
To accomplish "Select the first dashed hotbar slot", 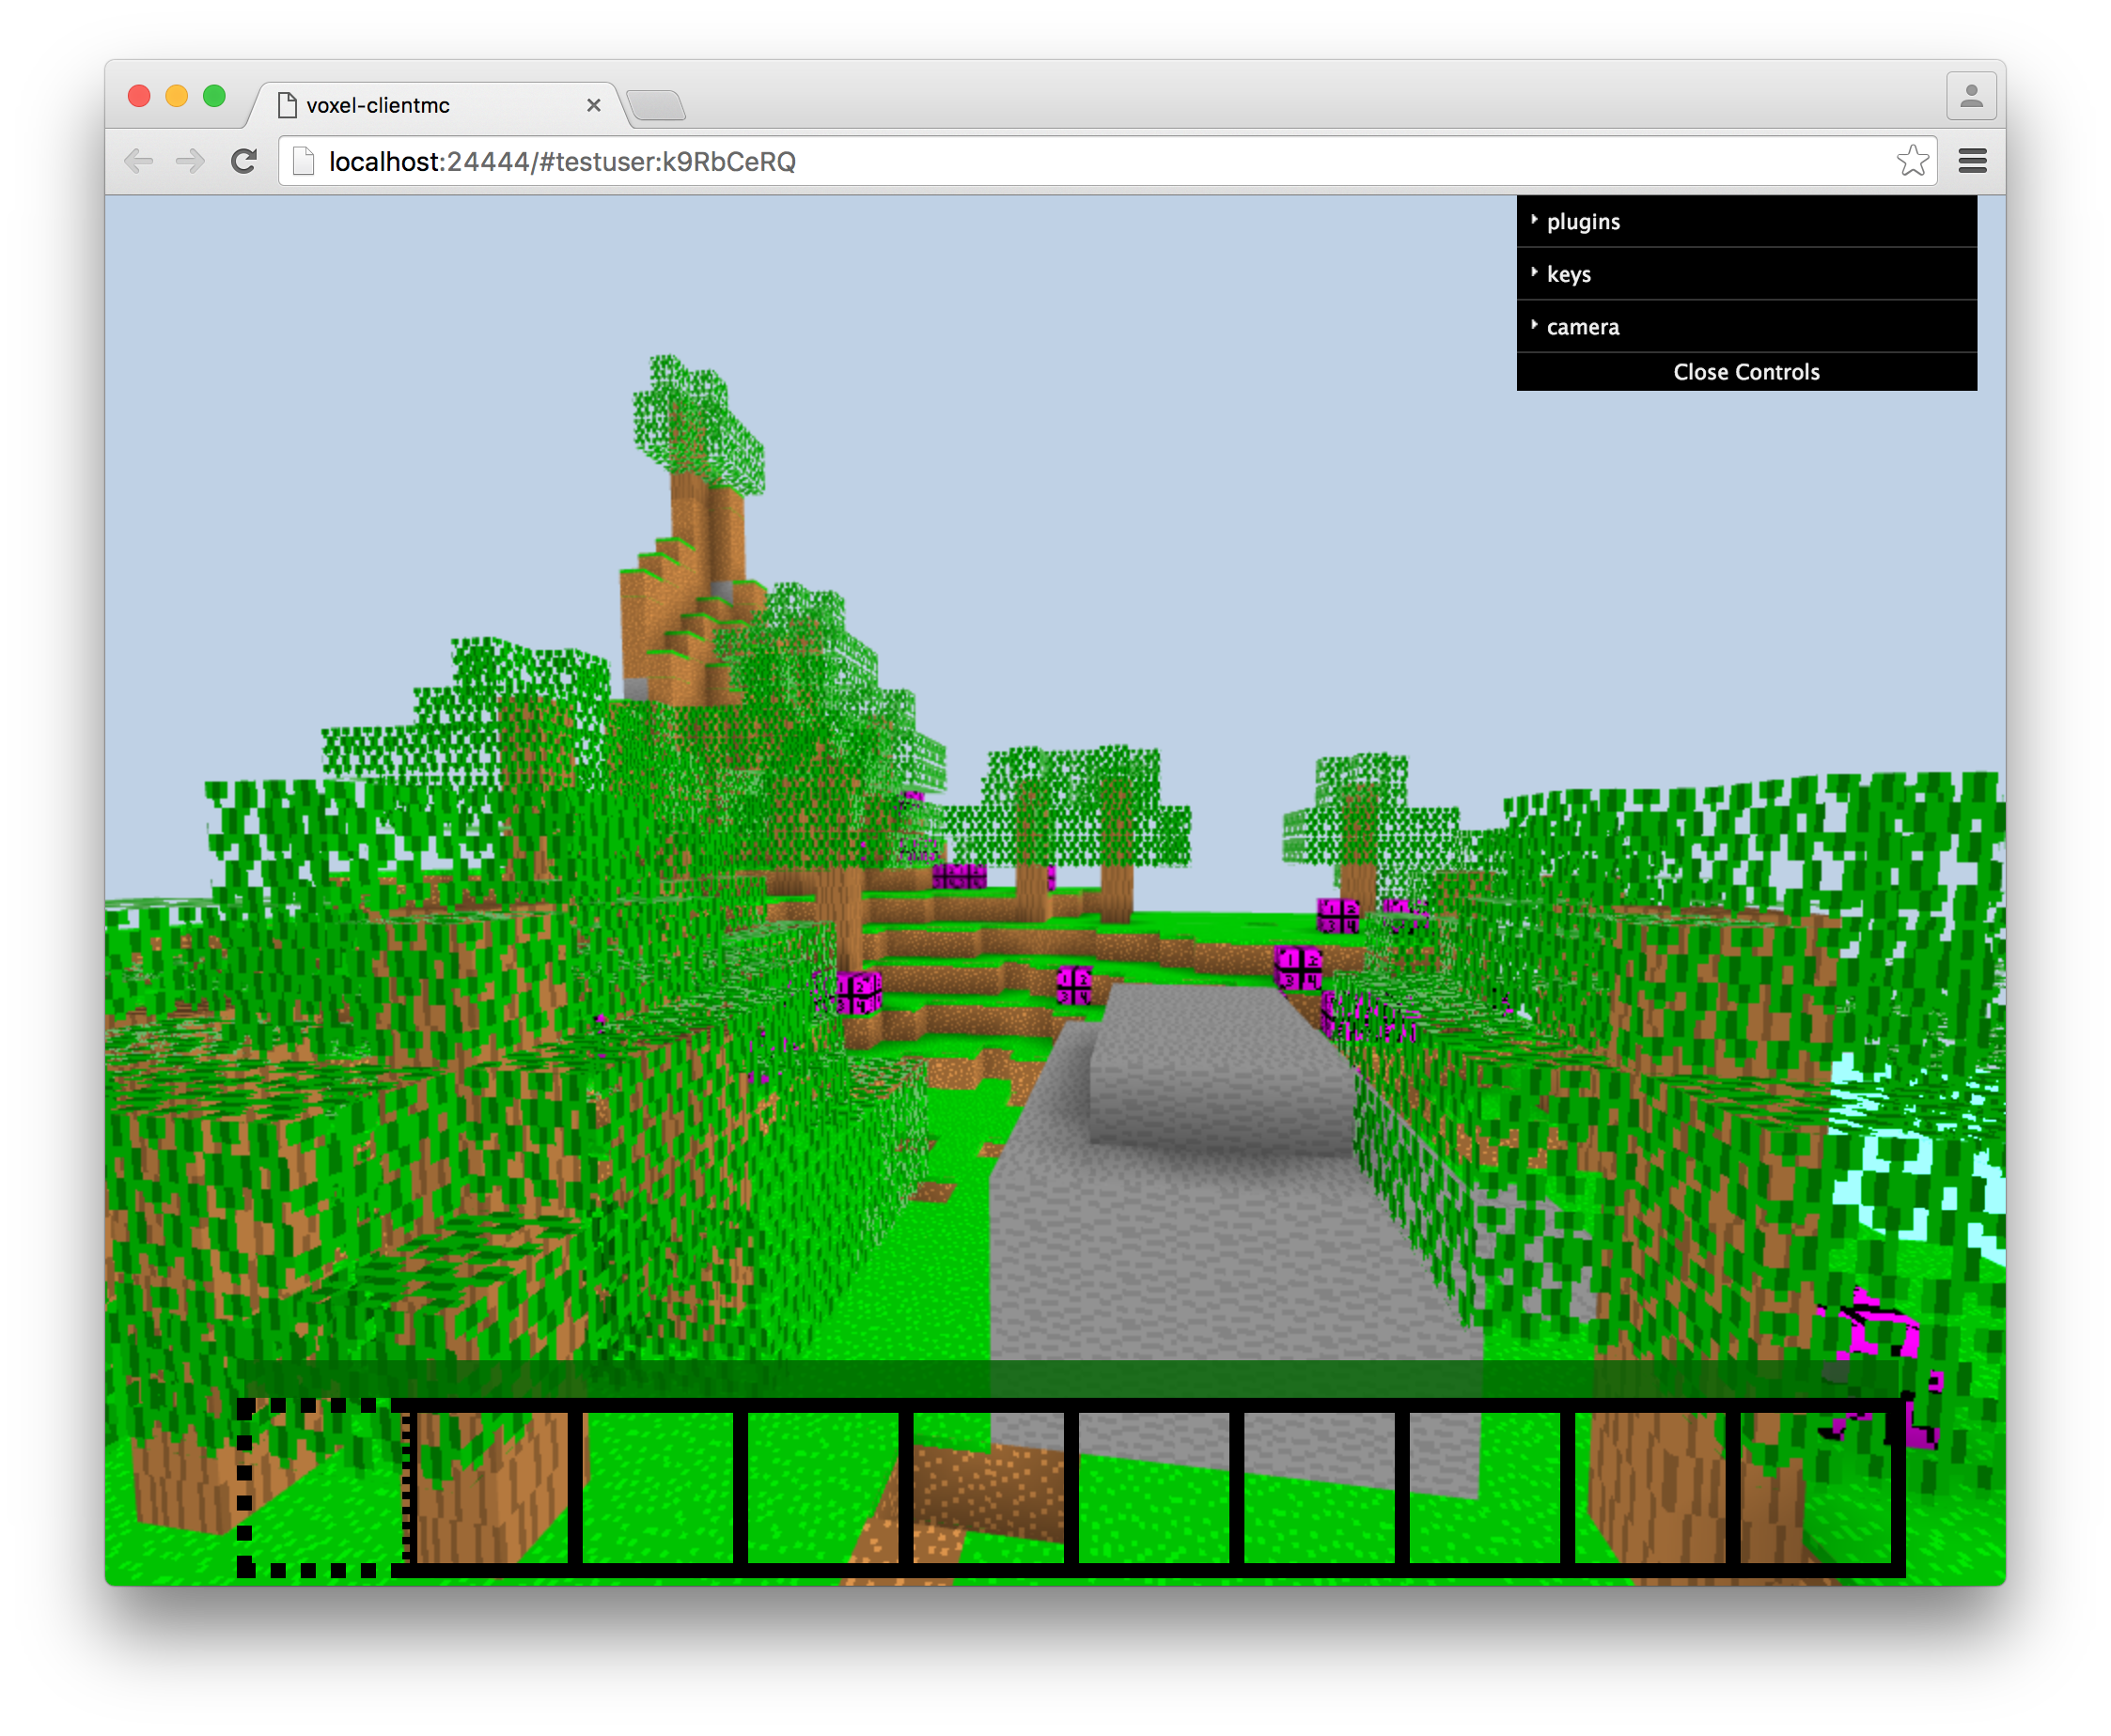I will 322,1487.
